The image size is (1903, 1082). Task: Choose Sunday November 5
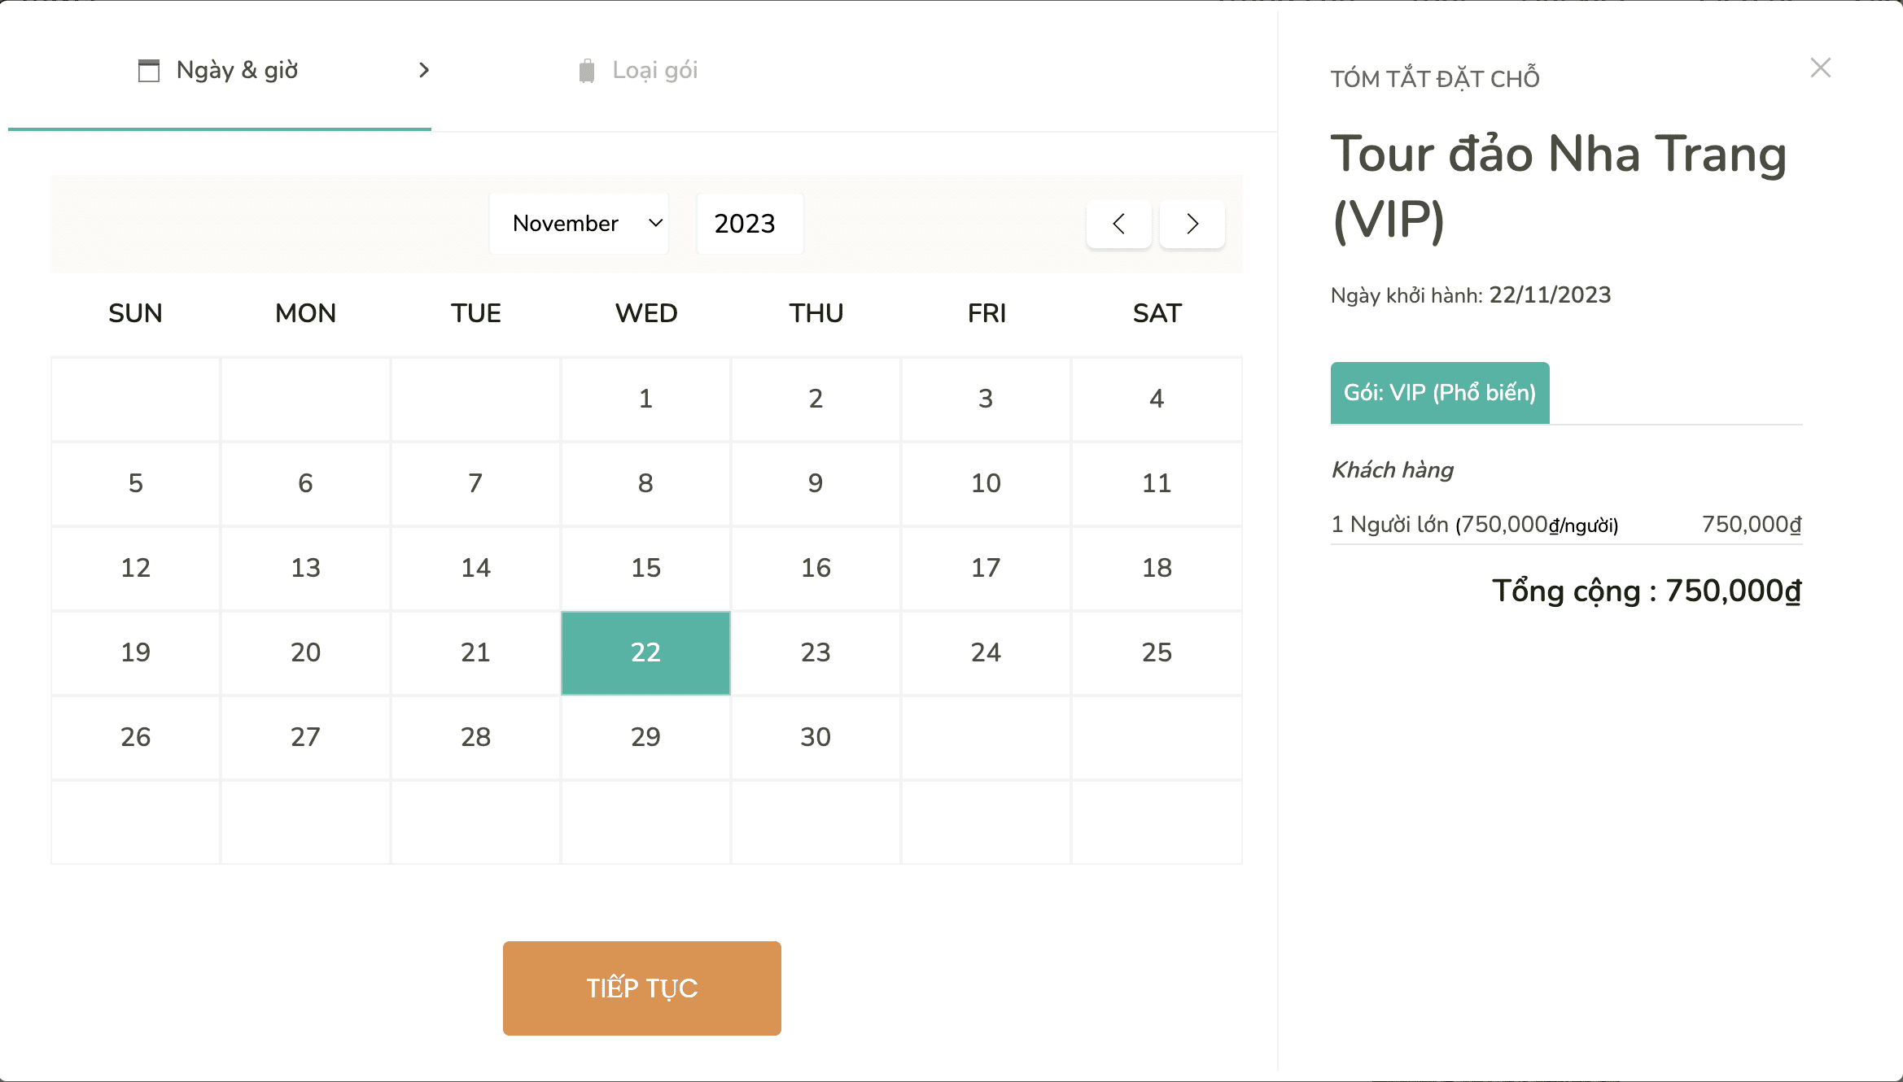point(135,483)
